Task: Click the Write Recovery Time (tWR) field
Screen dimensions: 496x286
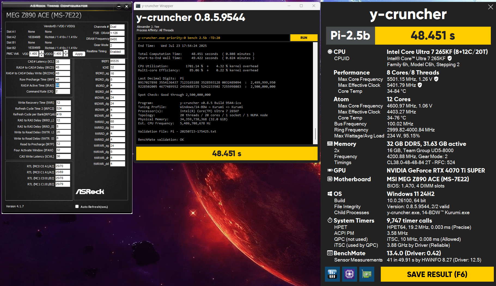Action: click(x=63, y=103)
